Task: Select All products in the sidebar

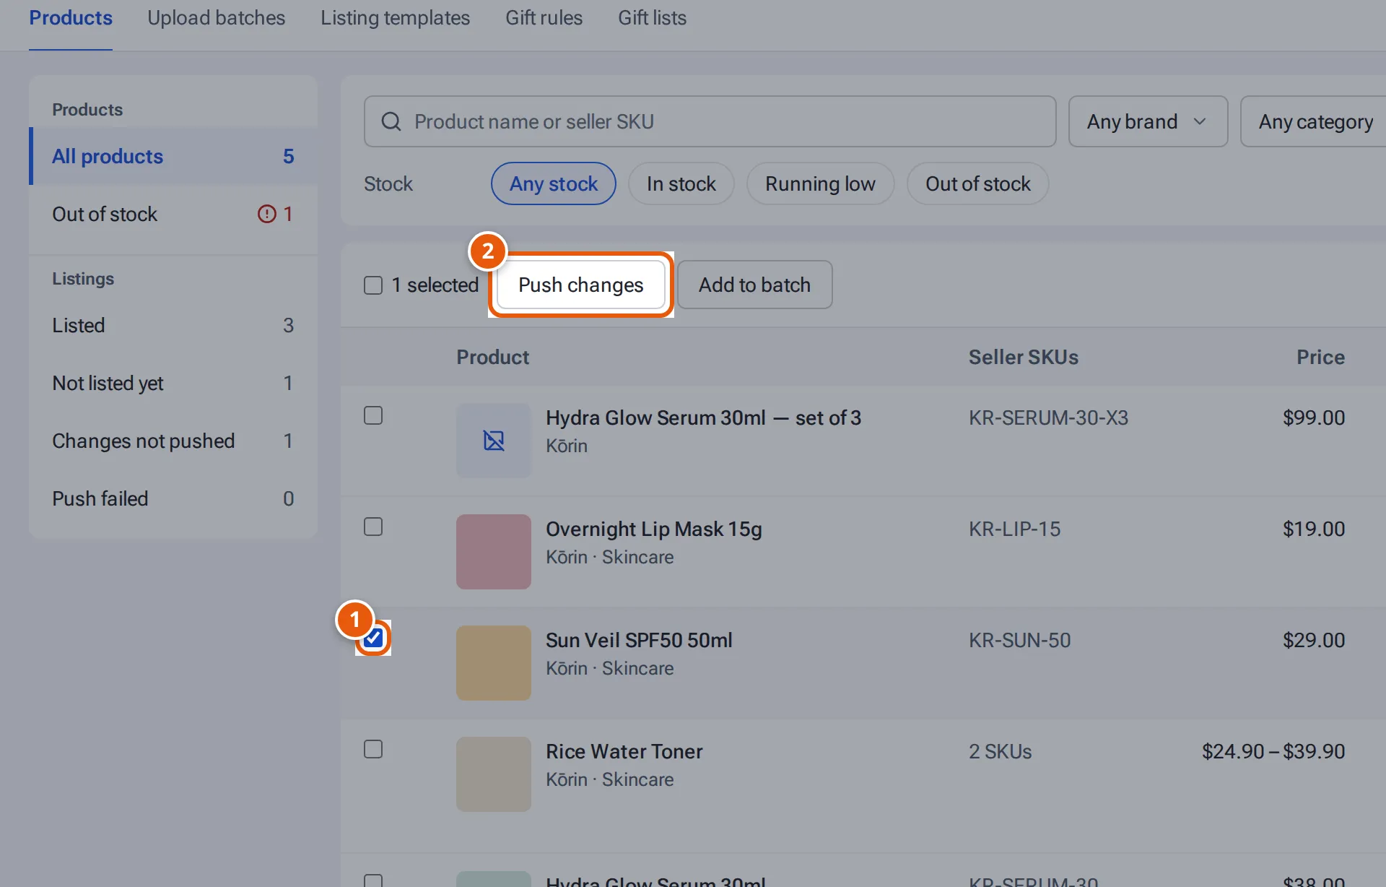Action: (173, 156)
